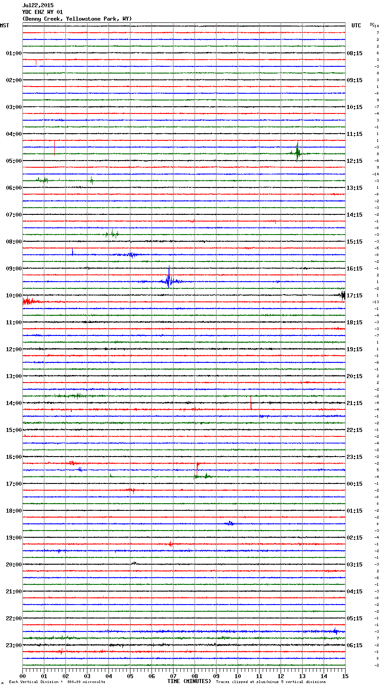381x688 pixels.
Task: Click the 08:15 UTC time label
Action: (355, 53)
